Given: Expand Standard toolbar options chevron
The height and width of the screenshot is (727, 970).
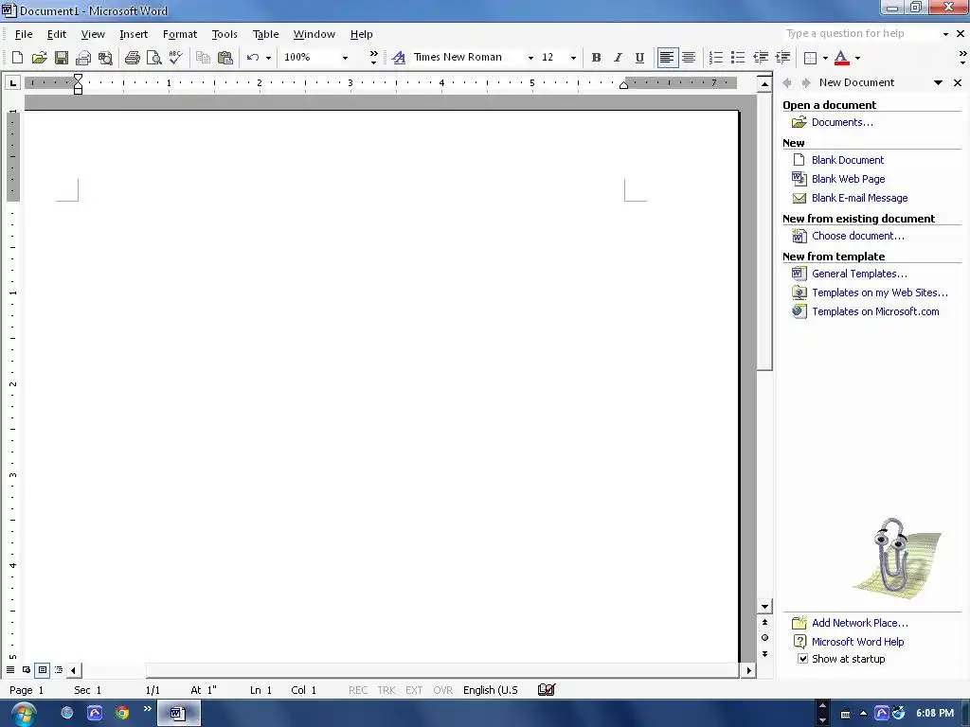Looking at the screenshot, I should click(x=373, y=58).
